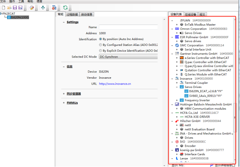Select By position (Auto Inc Address) radio
The image size is (240, 167).
click(101, 39)
